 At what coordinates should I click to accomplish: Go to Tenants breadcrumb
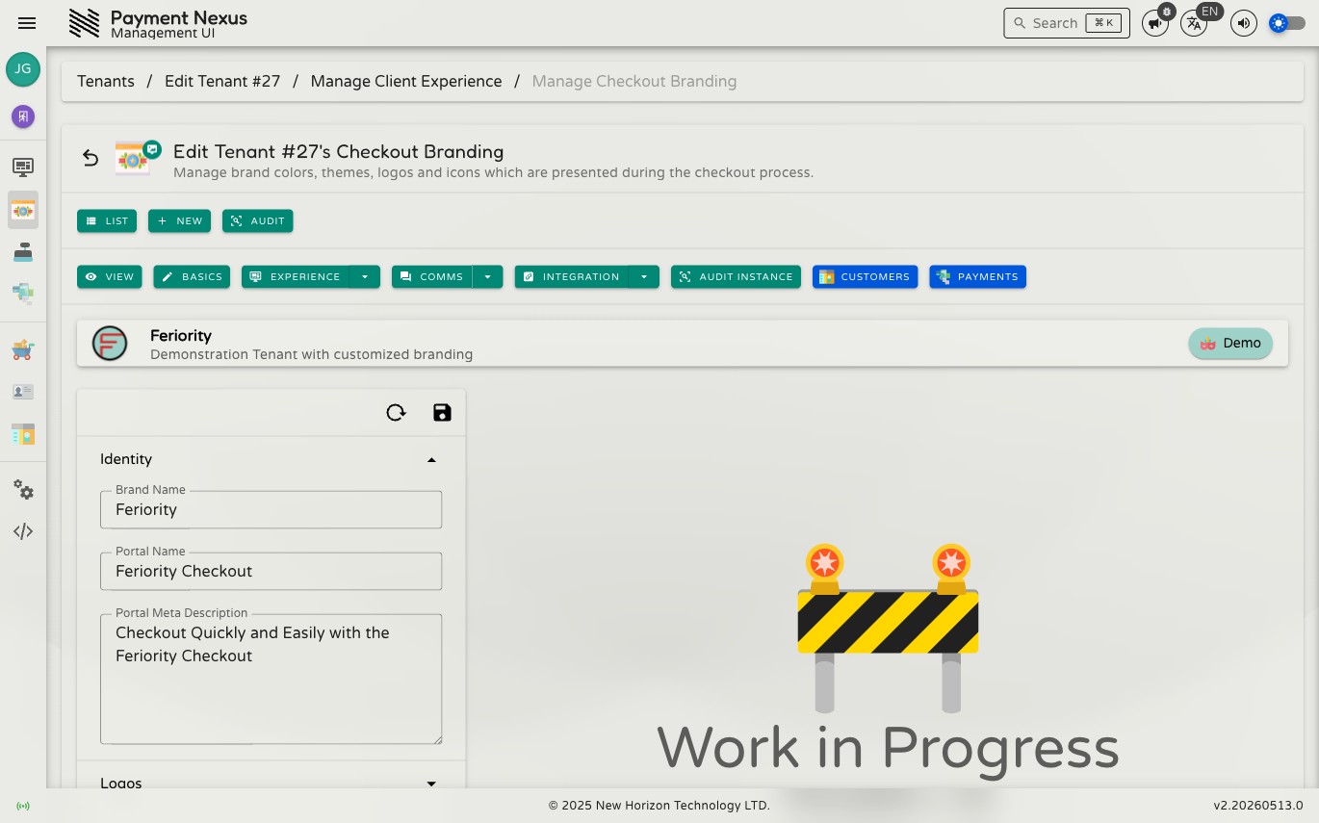(x=106, y=82)
